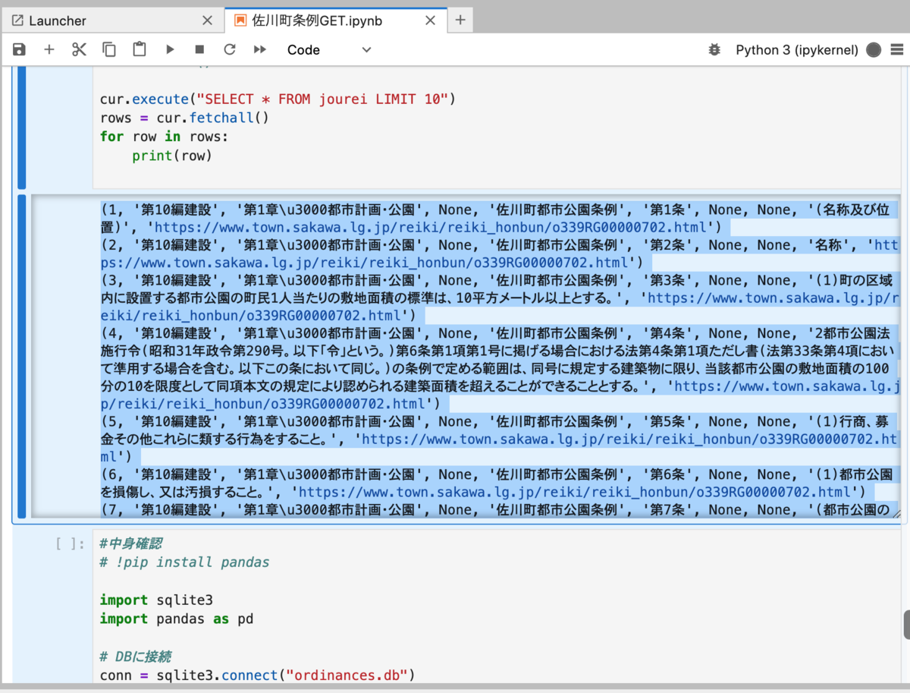Screen dimensions: 910x693
Task: Click the #中身確認 comment line
Action: pyautogui.click(x=131, y=543)
